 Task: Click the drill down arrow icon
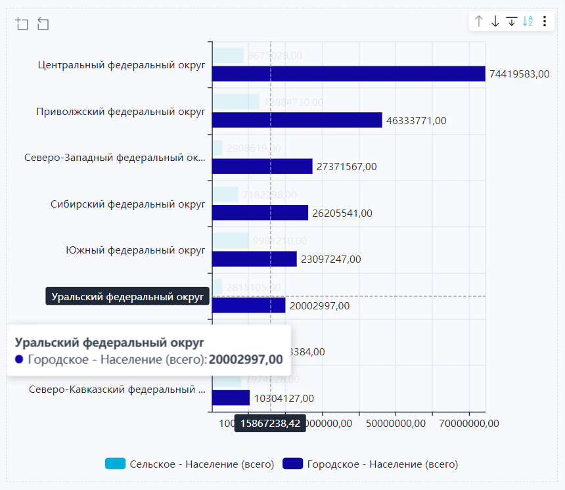pyautogui.click(x=495, y=22)
